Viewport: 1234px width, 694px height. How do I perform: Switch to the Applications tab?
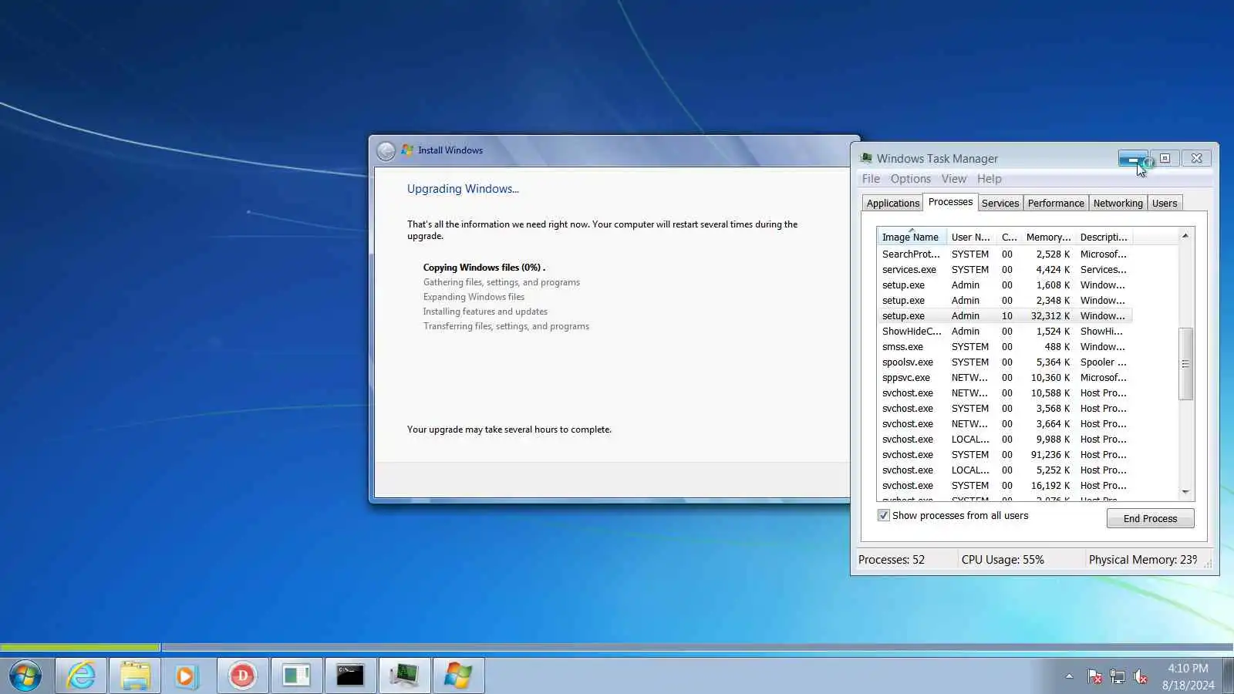click(x=893, y=203)
